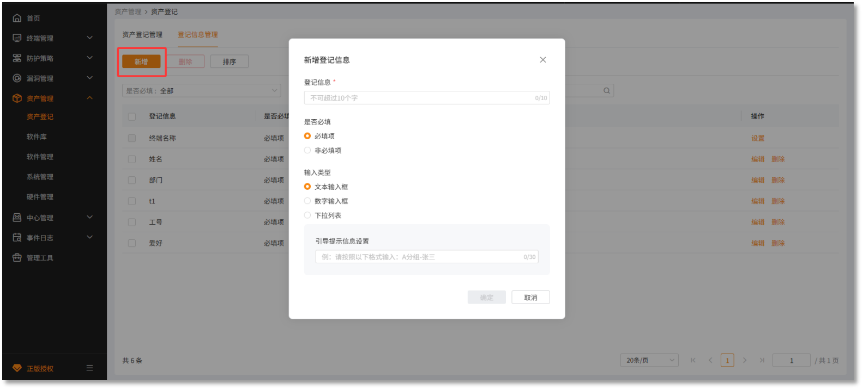Collapse the 资产管理 menu chevron

[90, 98]
